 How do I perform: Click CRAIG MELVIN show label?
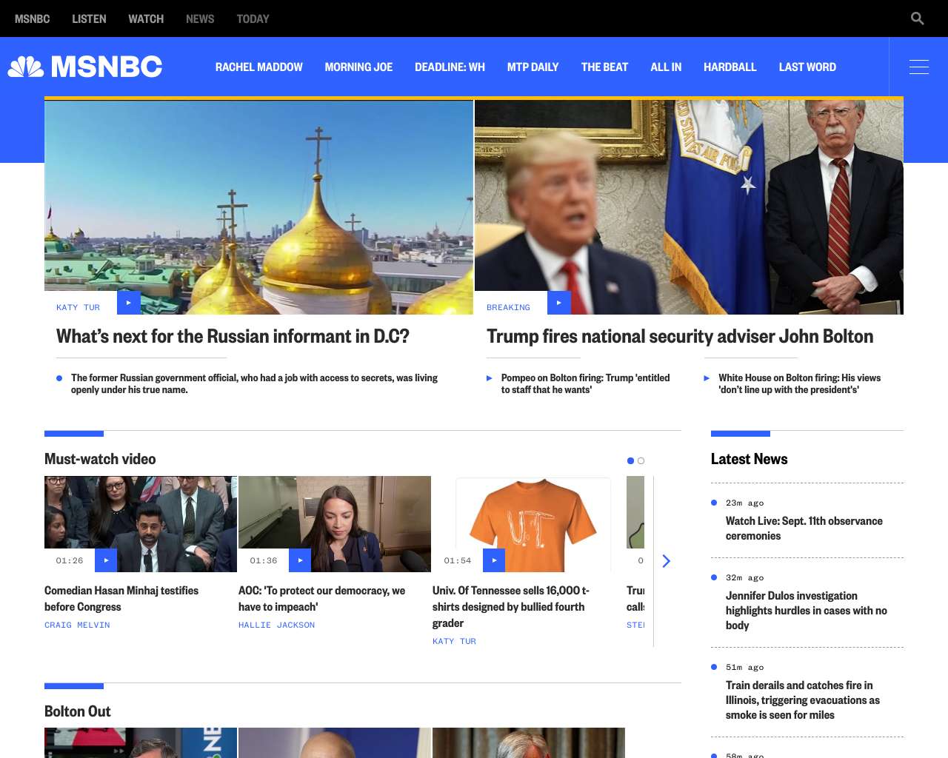click(77, 625)
